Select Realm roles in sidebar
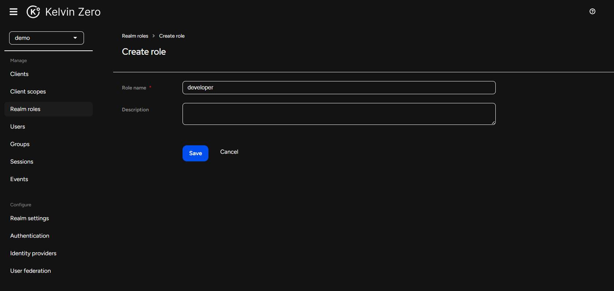The width and height of the screenshot is (614, 291). pyautogui.click(x=26, y=109)
